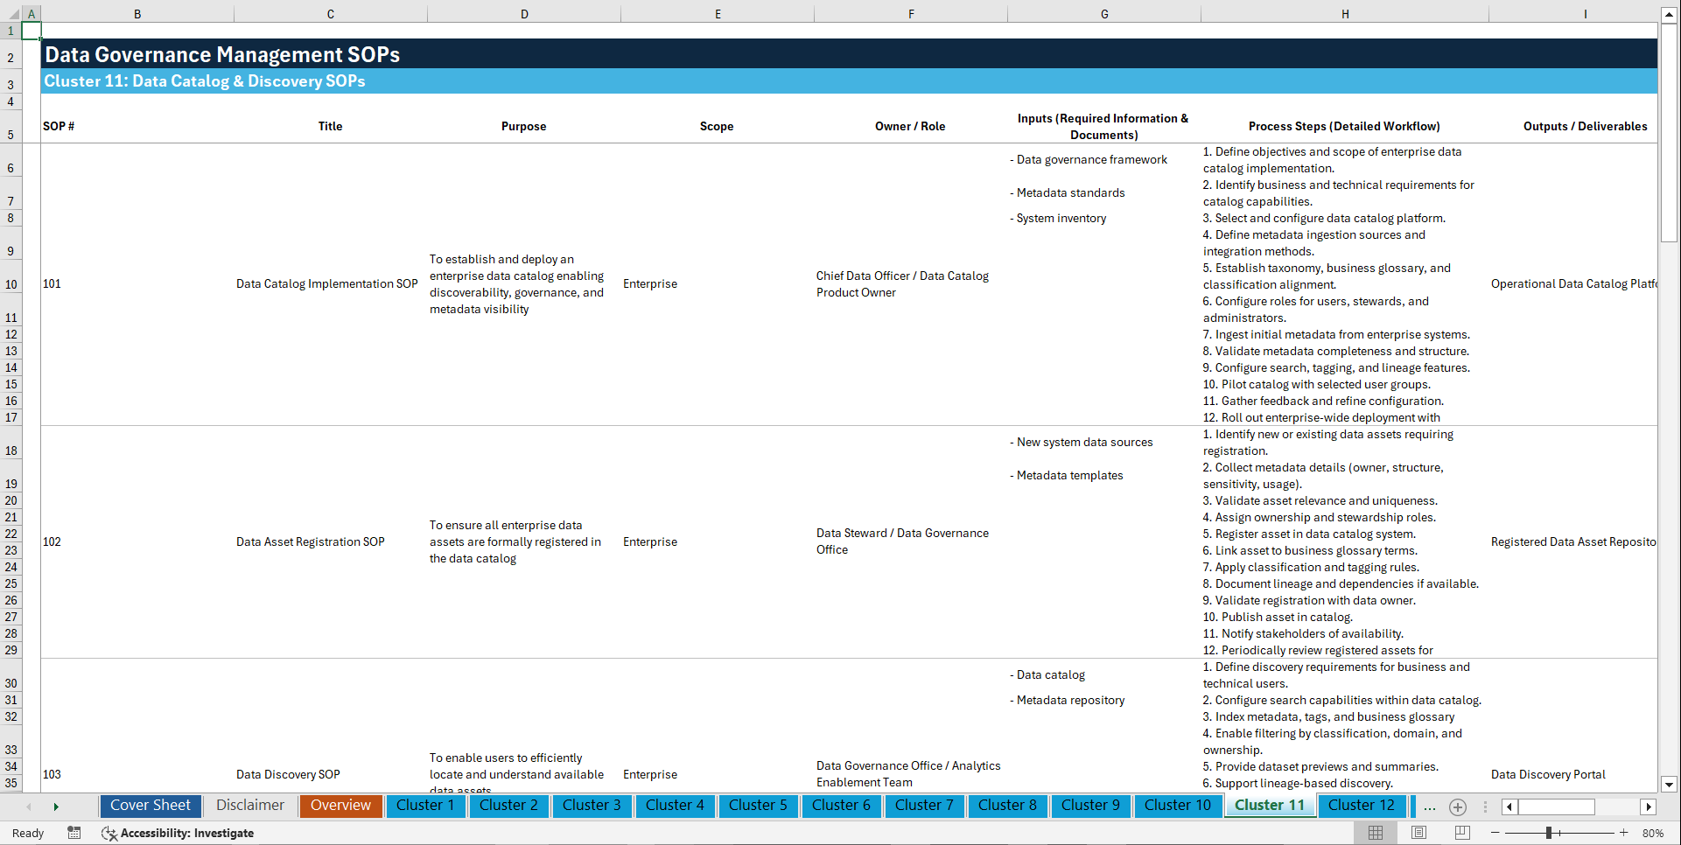Click 'Data Steward / Data Governance Office' cell
The height and width of the screenshot is (845, 1681).
point(911,542)
